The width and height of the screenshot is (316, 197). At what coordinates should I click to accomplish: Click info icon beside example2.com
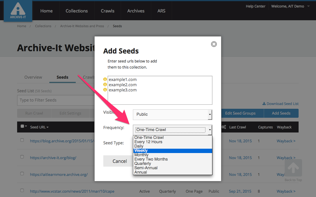[105, 85]
